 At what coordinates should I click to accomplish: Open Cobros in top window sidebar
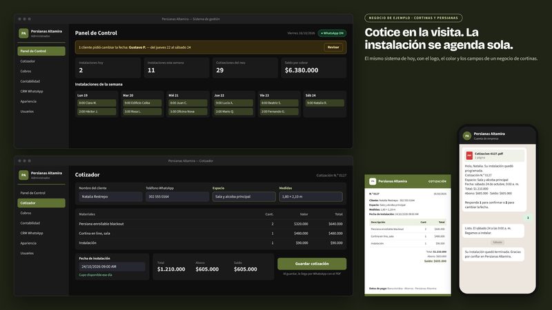pyautogui.click(x=41, y=71)
